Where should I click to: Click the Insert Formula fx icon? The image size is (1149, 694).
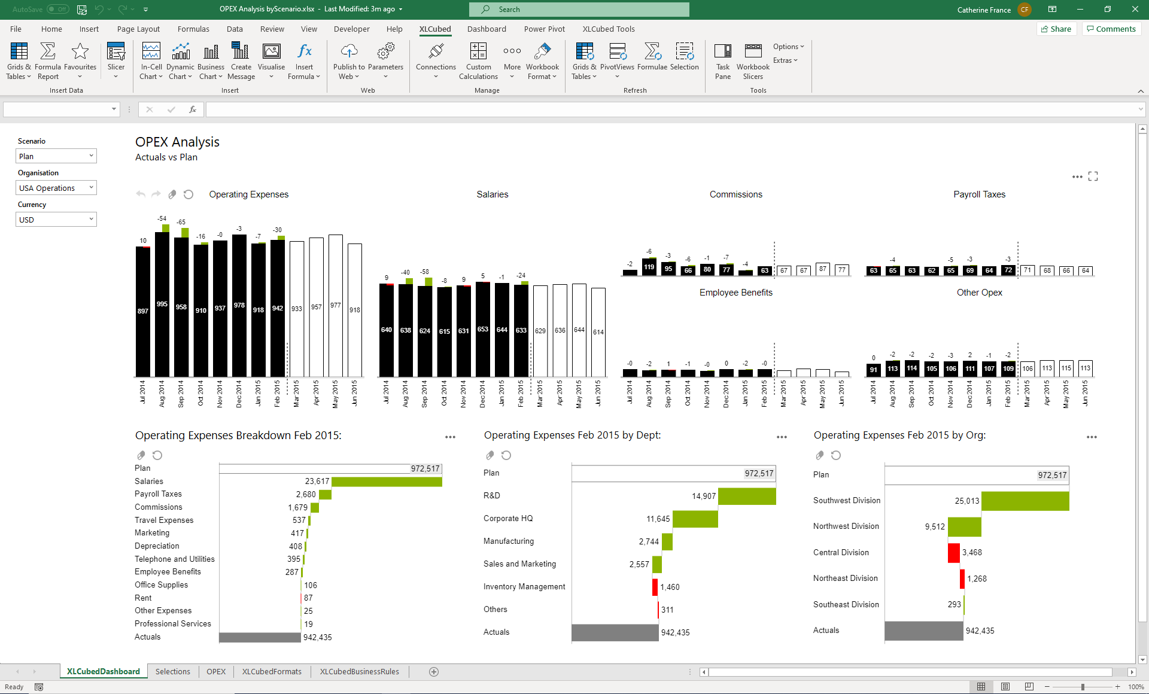[304, 60]
